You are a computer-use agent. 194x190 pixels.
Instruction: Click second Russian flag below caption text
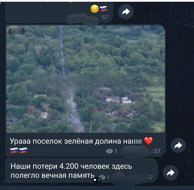pos(23,151)
